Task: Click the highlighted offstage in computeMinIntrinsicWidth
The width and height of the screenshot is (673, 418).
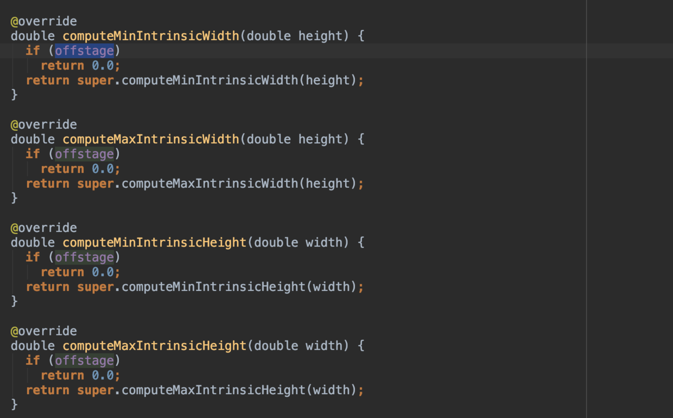Action: (84, 50)
